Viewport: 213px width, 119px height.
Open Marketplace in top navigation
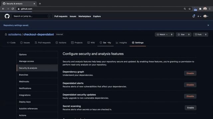pos(85,16)
